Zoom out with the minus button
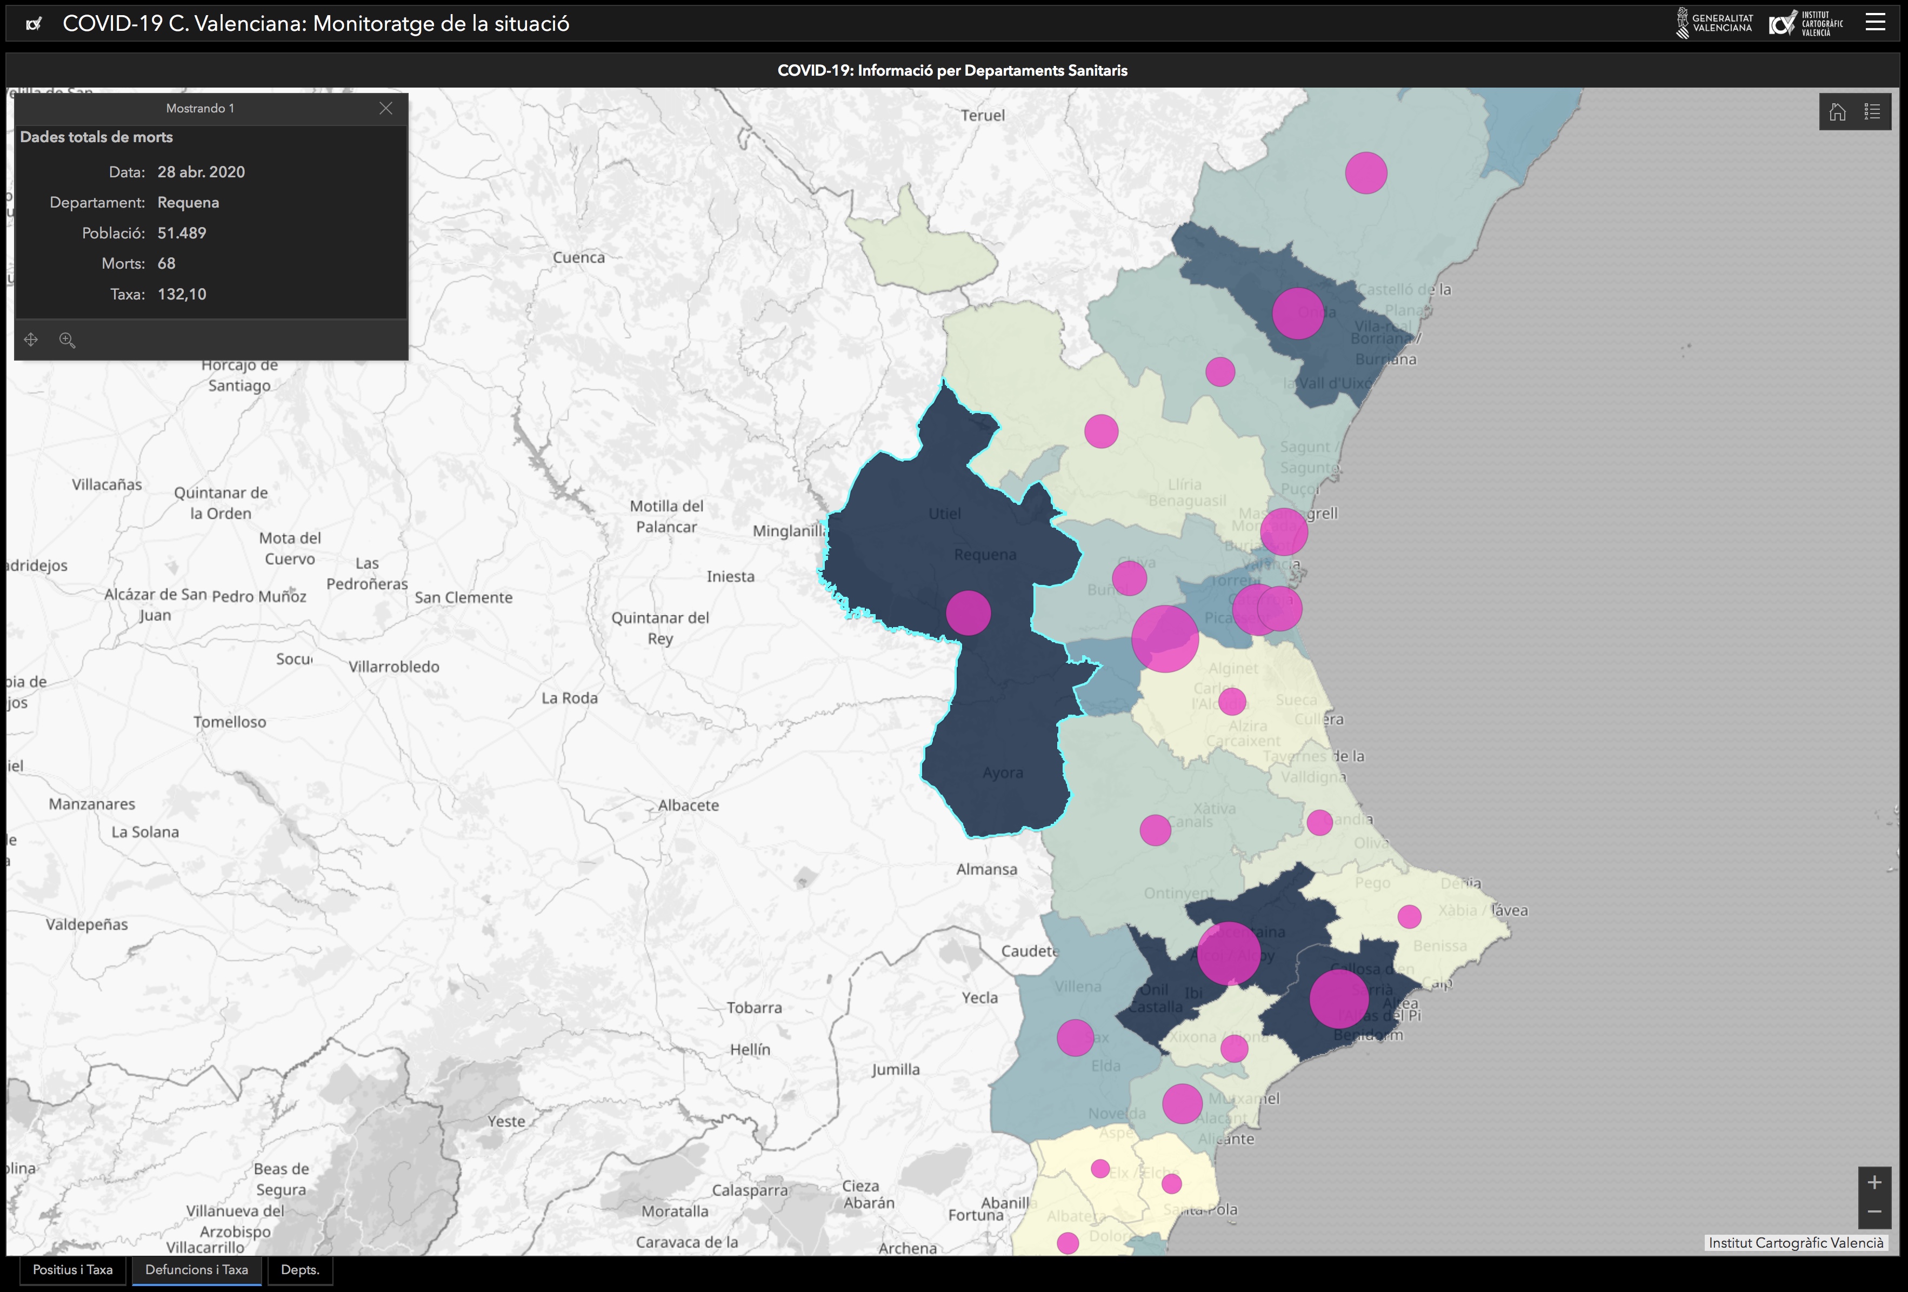This screenshot has width=1908, height=1292. 1874,1211
